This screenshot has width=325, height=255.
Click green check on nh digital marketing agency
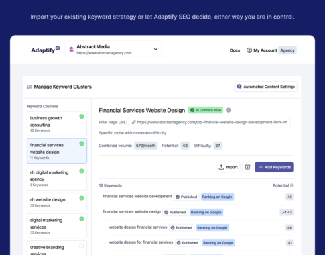tap(82, 171)
